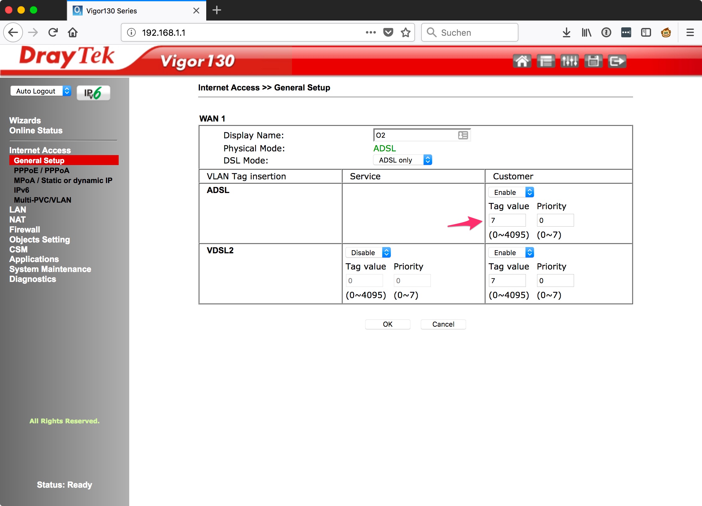Open the Firewall sidebar menu
This screenshot has height=506, width=702.
click(x=25, y=229)
